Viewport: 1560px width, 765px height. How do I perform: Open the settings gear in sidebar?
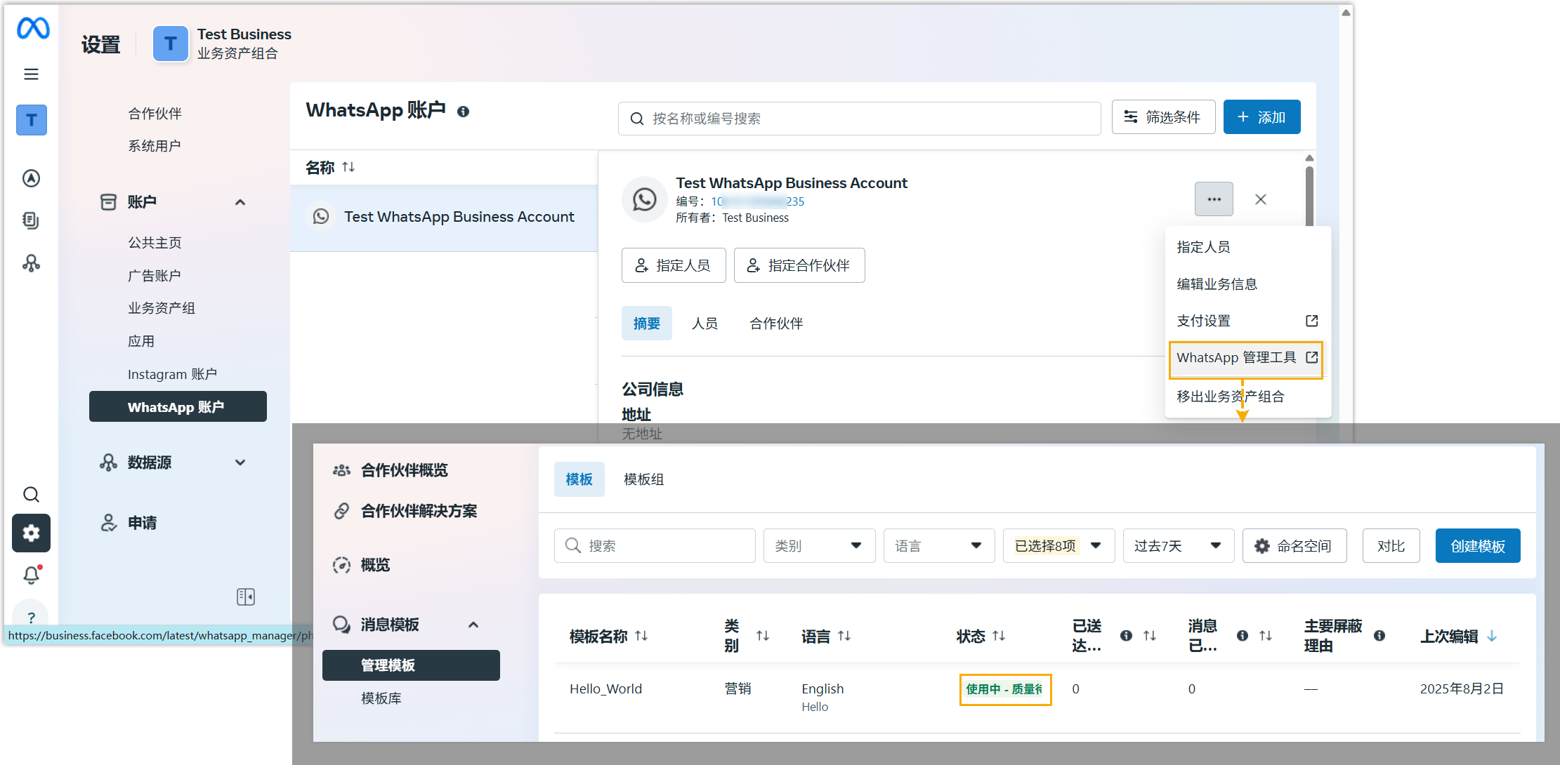31,533
